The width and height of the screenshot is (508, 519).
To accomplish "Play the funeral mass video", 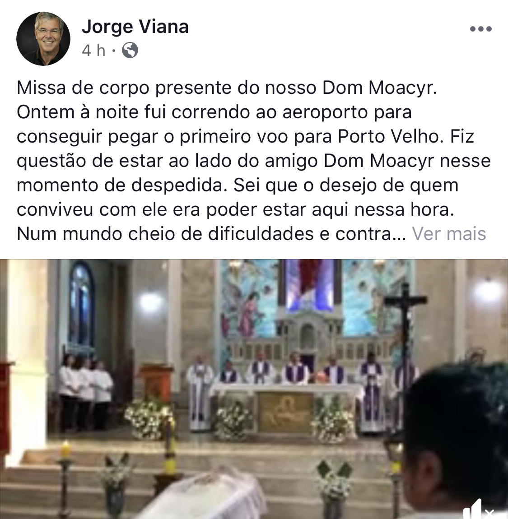I will [x=254, y=389].
